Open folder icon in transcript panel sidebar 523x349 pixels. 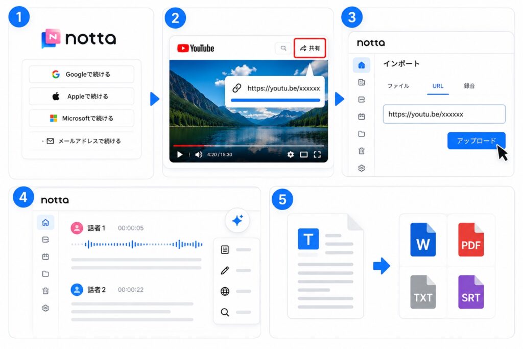[x=45, y=274]
